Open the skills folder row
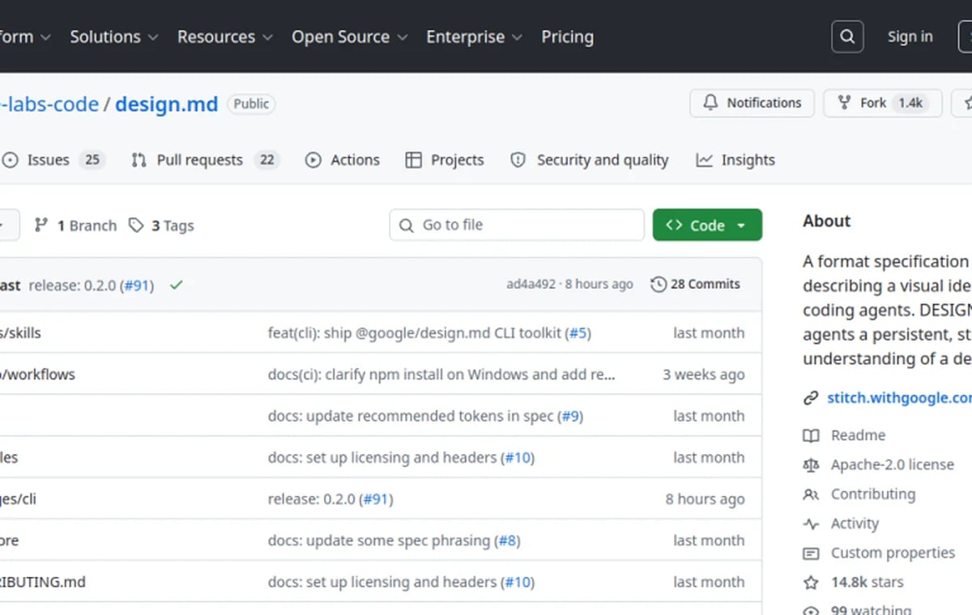 click(381, 333)
